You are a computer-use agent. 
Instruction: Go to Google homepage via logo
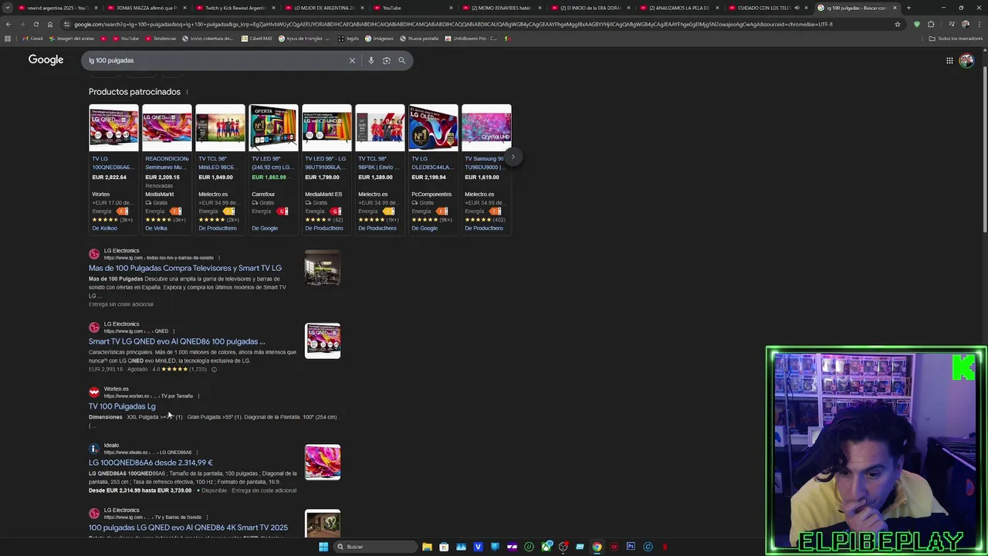pos(46,60)
